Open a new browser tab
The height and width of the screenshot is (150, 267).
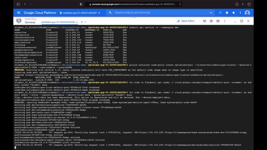[x=243, y=4]
